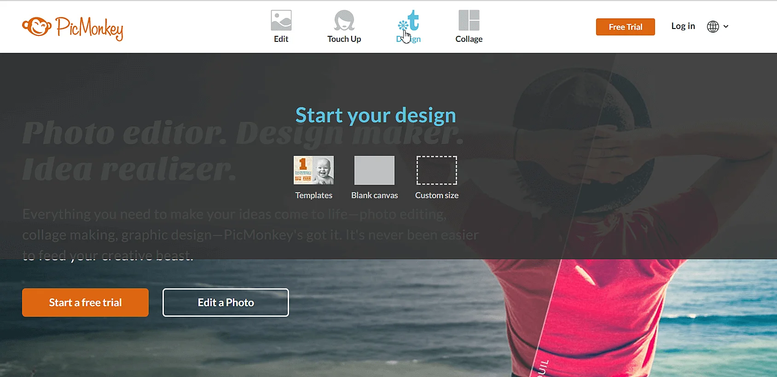Select the Touch Up face icon
This screenshot has width=777, height=377.
[344, 20]
